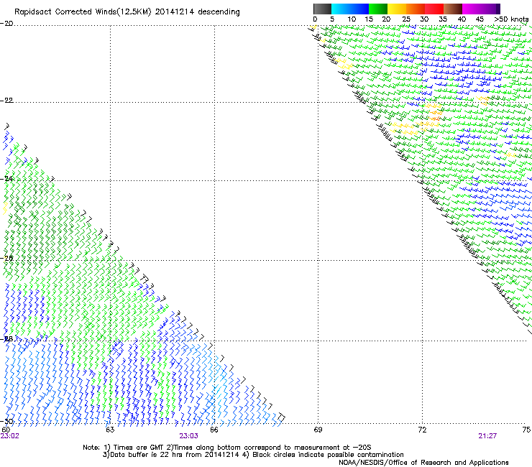
Task: Select the red 30-35 knots color swatch
Action: (434, 9)
